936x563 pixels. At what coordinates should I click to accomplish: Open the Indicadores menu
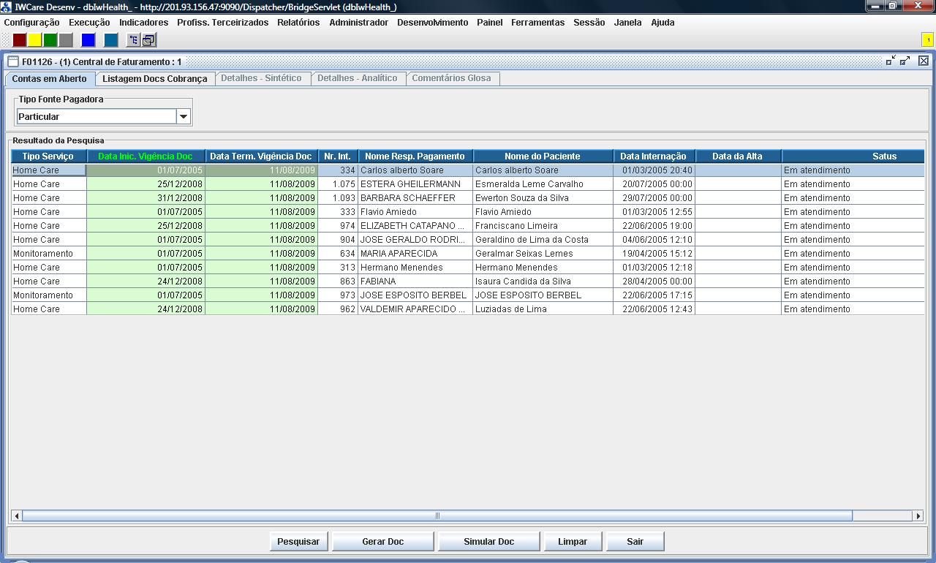coord(144,23)
